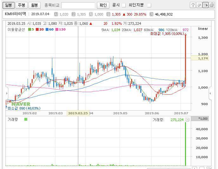Click the KMH하이텍 stock name
The image size is (218, 169).
point(15,14)
